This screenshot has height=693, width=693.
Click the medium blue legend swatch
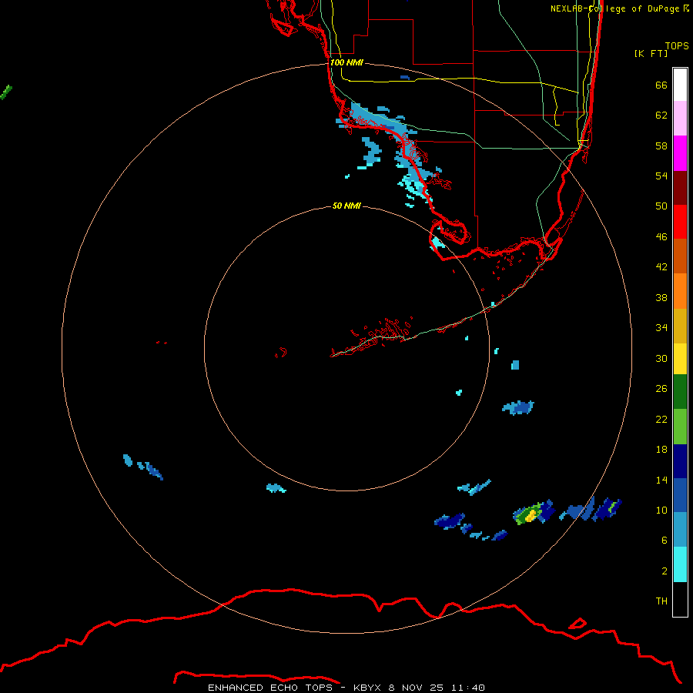coord(680,495)
